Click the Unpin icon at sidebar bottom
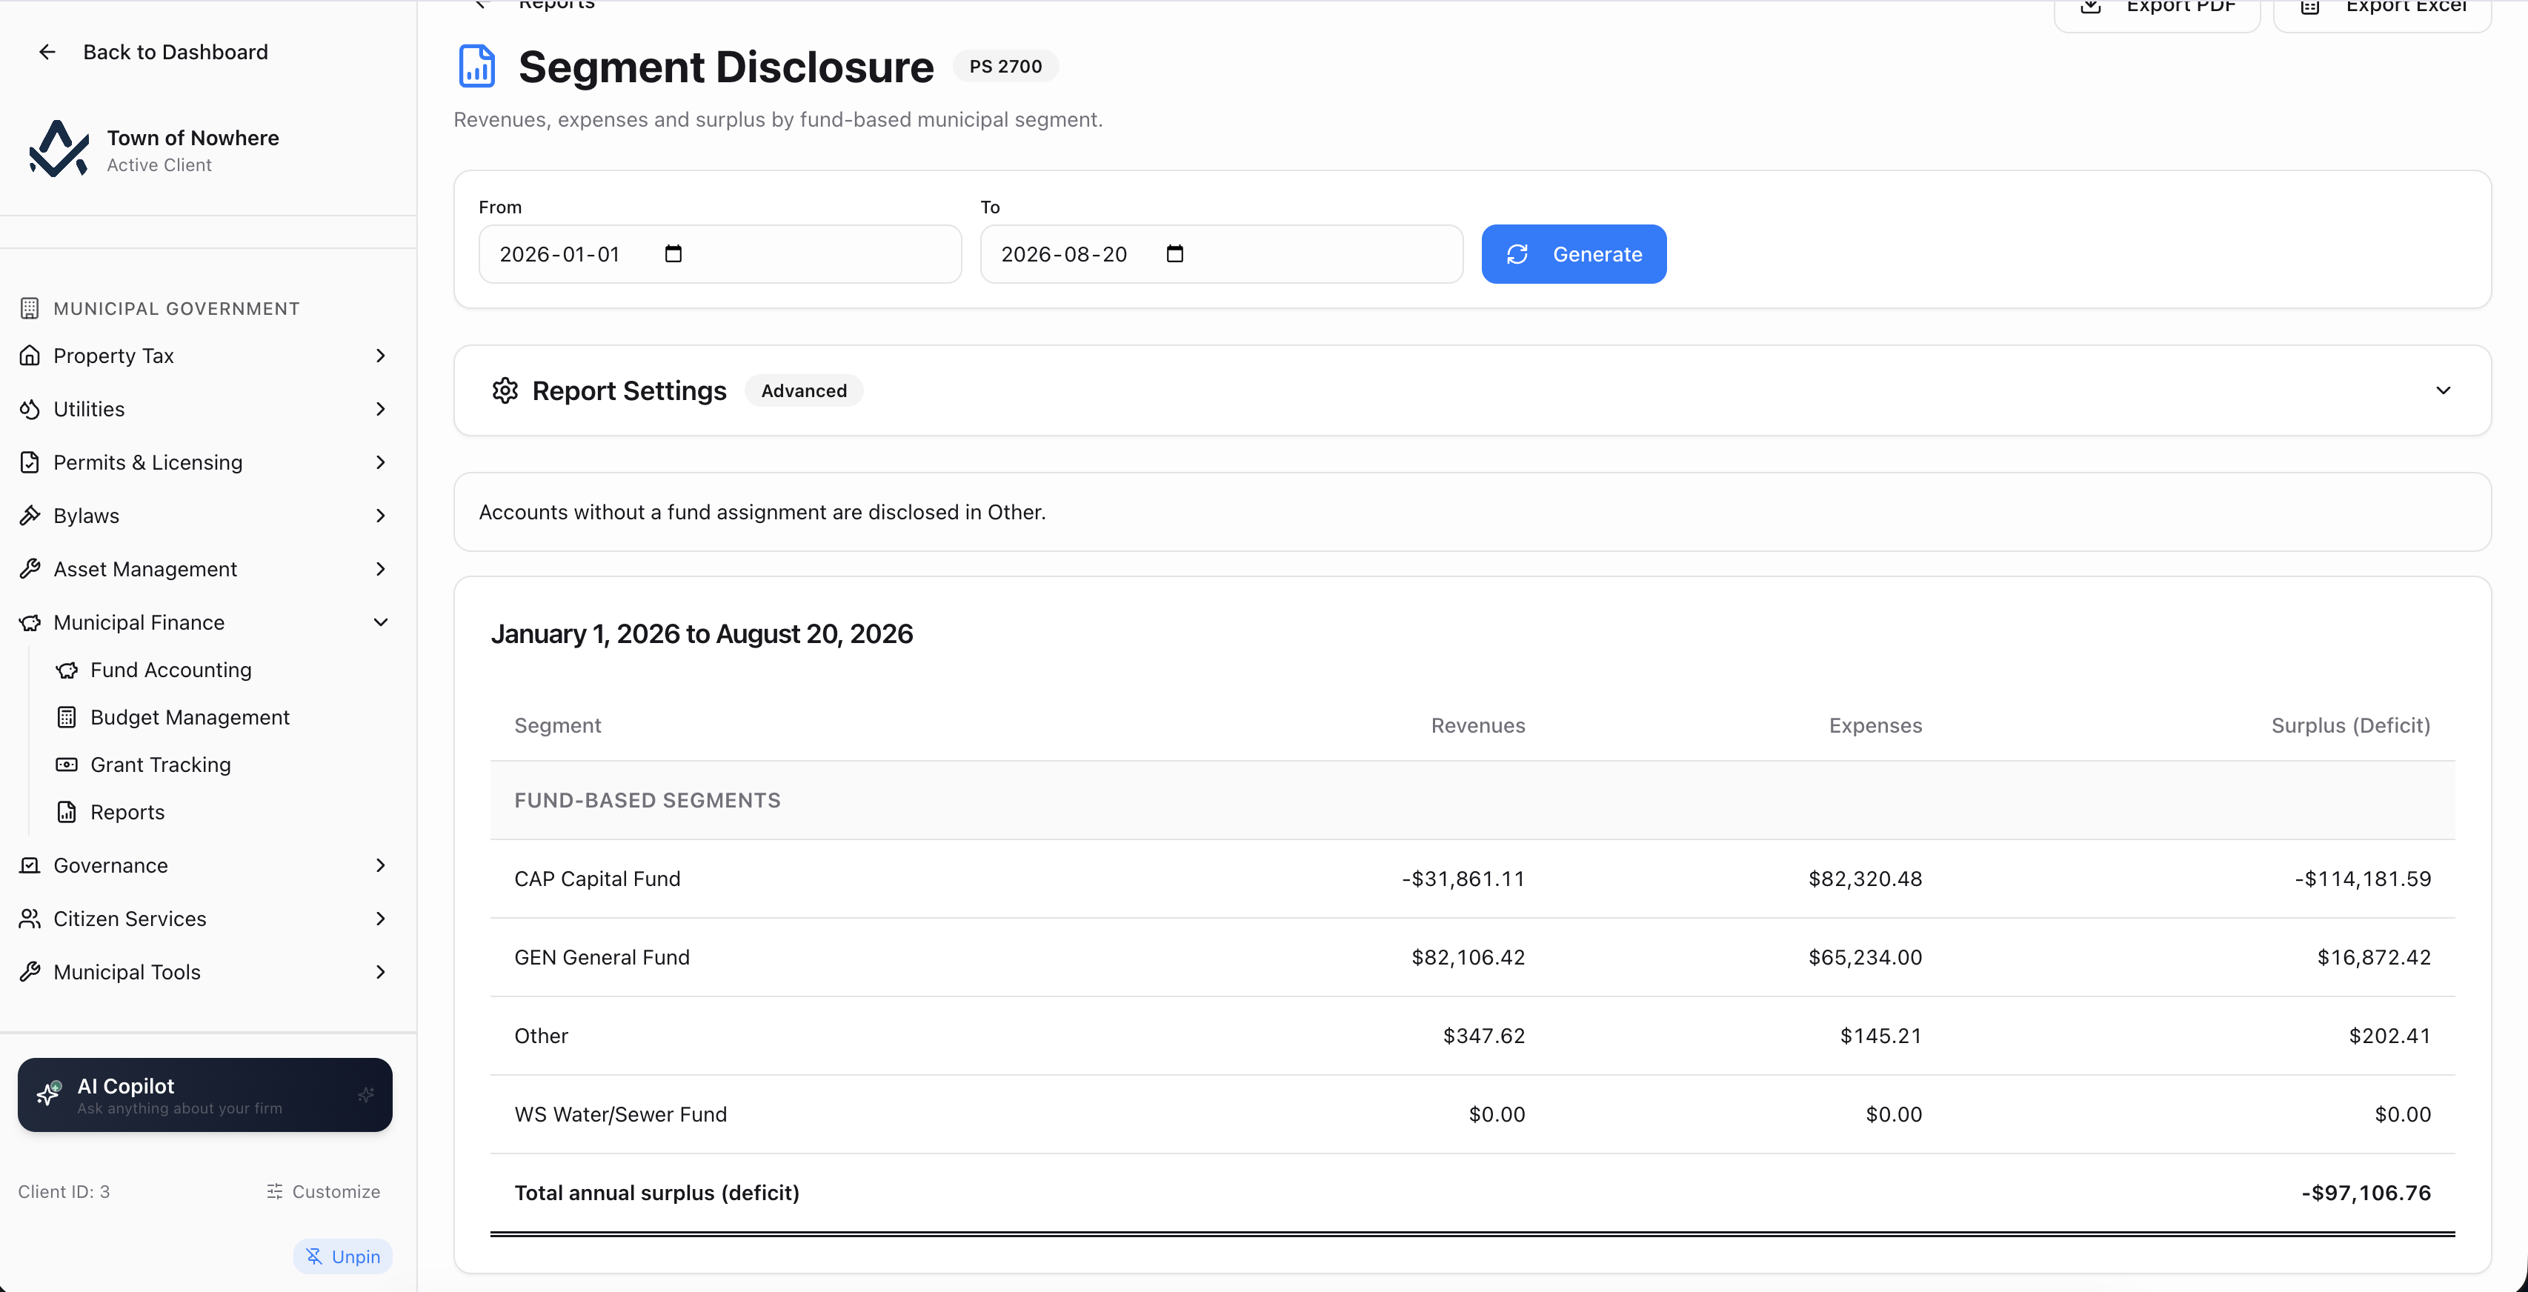 [314, 1256]
